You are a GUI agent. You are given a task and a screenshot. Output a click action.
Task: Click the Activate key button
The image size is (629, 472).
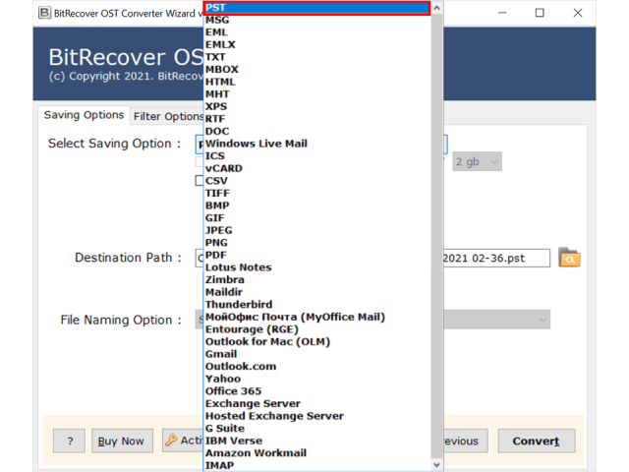coord(183,441)
